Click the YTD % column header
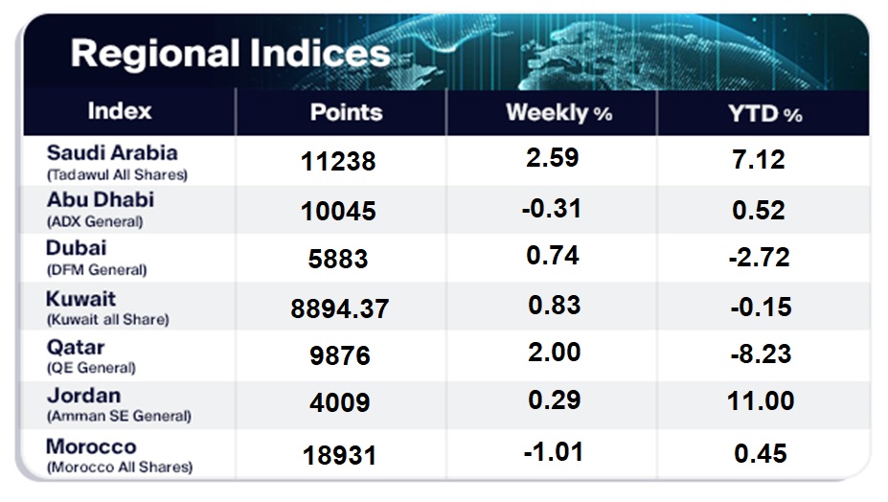 click(765, 114)
